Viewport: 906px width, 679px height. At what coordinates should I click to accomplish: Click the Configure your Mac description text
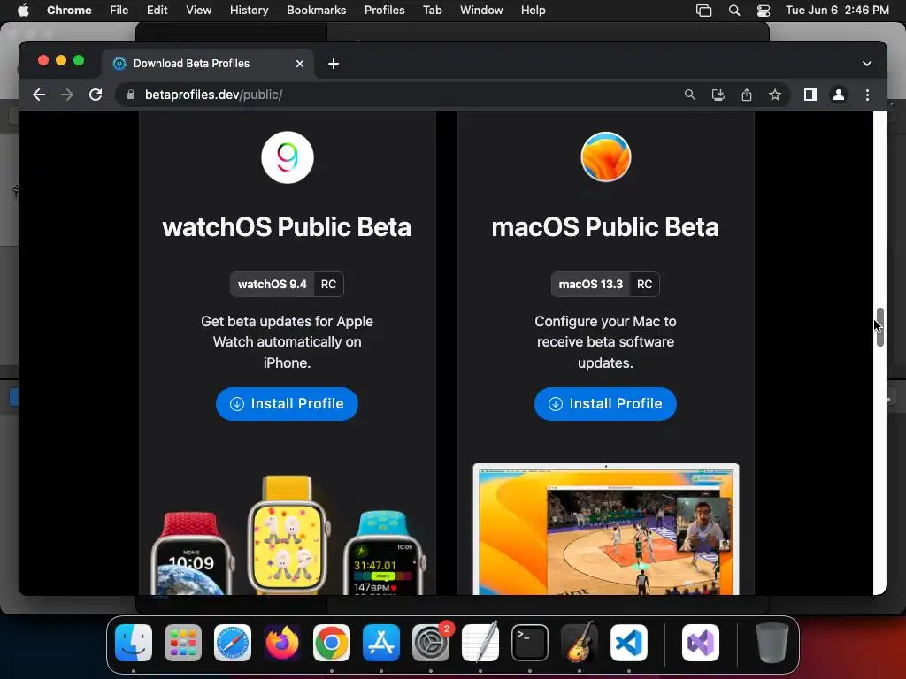(x=605, y=342)
